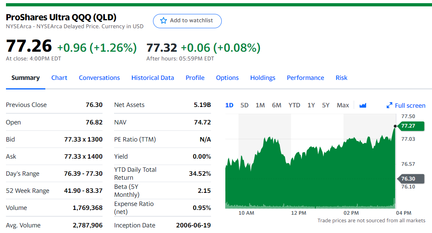
Task: Open the Holdings tab
Action: [x=263, y=78]
